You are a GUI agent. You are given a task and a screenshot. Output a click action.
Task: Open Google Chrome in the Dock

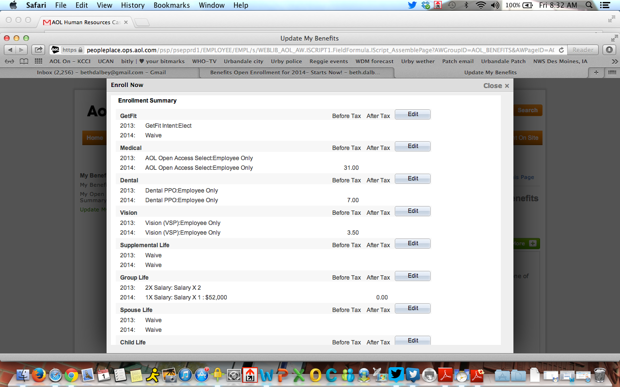pos(72,375)
